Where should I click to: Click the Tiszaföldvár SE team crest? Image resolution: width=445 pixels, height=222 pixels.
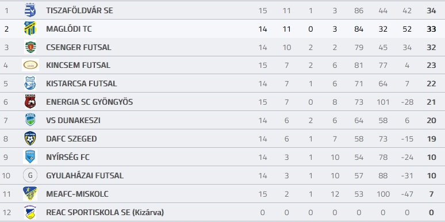point(30,10)
